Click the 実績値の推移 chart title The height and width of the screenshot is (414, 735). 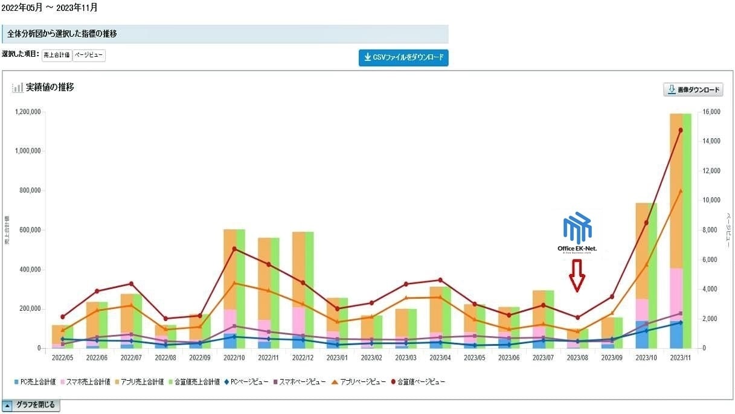pos(50,88)
